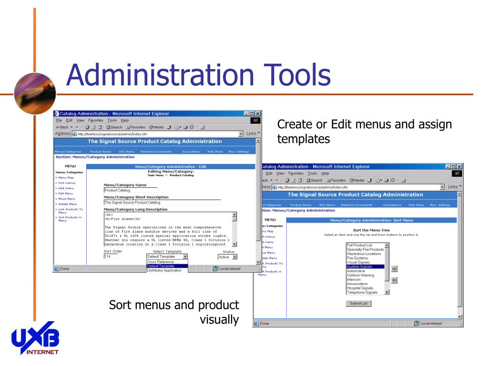Select Outdoor Warning in the menu list
Screen dimensions: 488x366
tap(366, 275)
